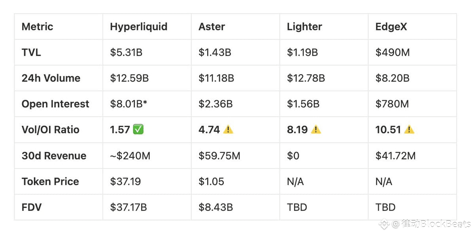This screenshot has height=234, width=474.
Task: Click the warning icon beside 10.51
Action: pos(409,129)
